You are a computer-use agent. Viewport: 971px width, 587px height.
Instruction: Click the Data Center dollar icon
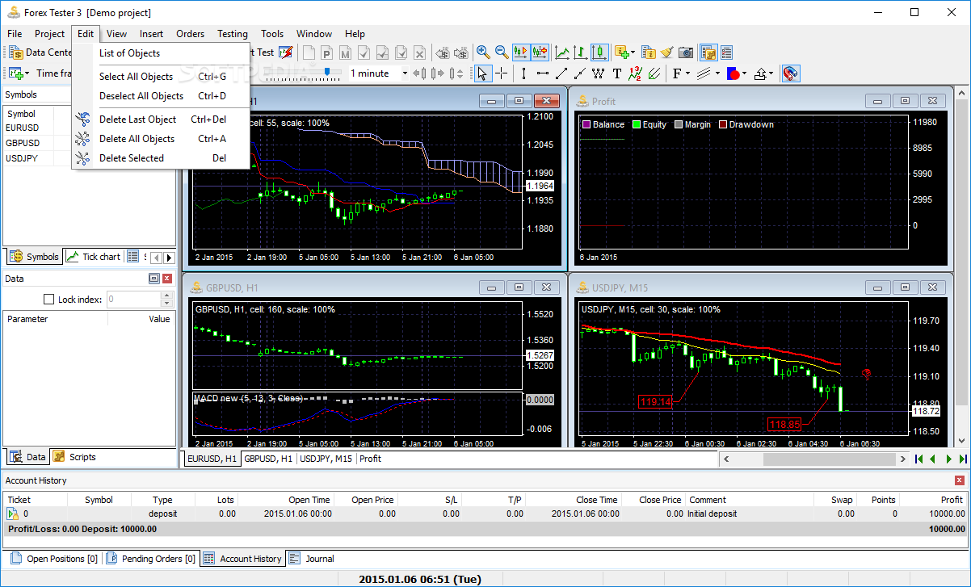pos(16,52)
